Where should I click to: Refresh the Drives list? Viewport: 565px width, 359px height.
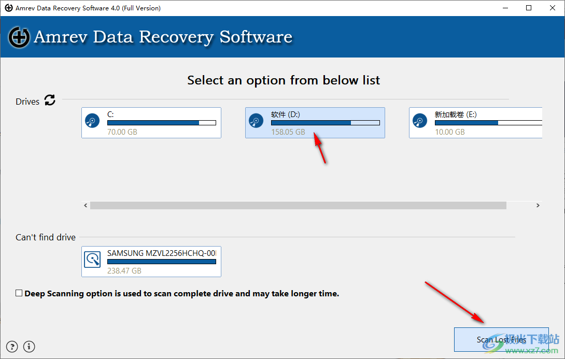pos(50,100)
